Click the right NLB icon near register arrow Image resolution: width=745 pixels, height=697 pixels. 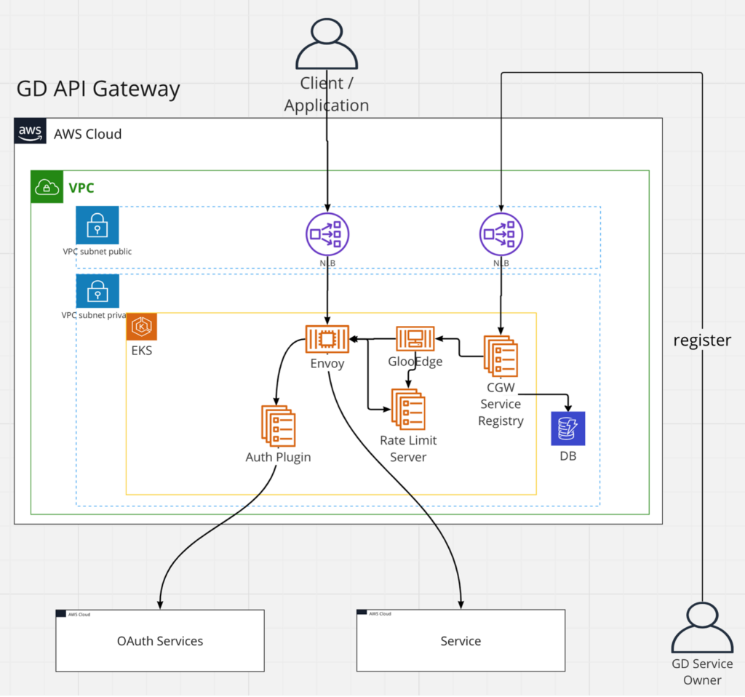[x=501, y=234]
